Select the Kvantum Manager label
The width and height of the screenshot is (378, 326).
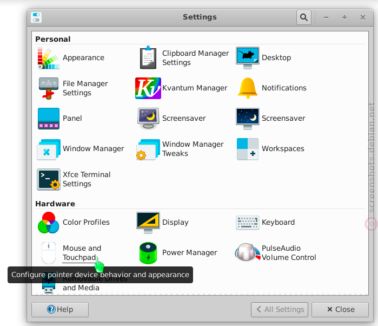[x=195, y=88]
